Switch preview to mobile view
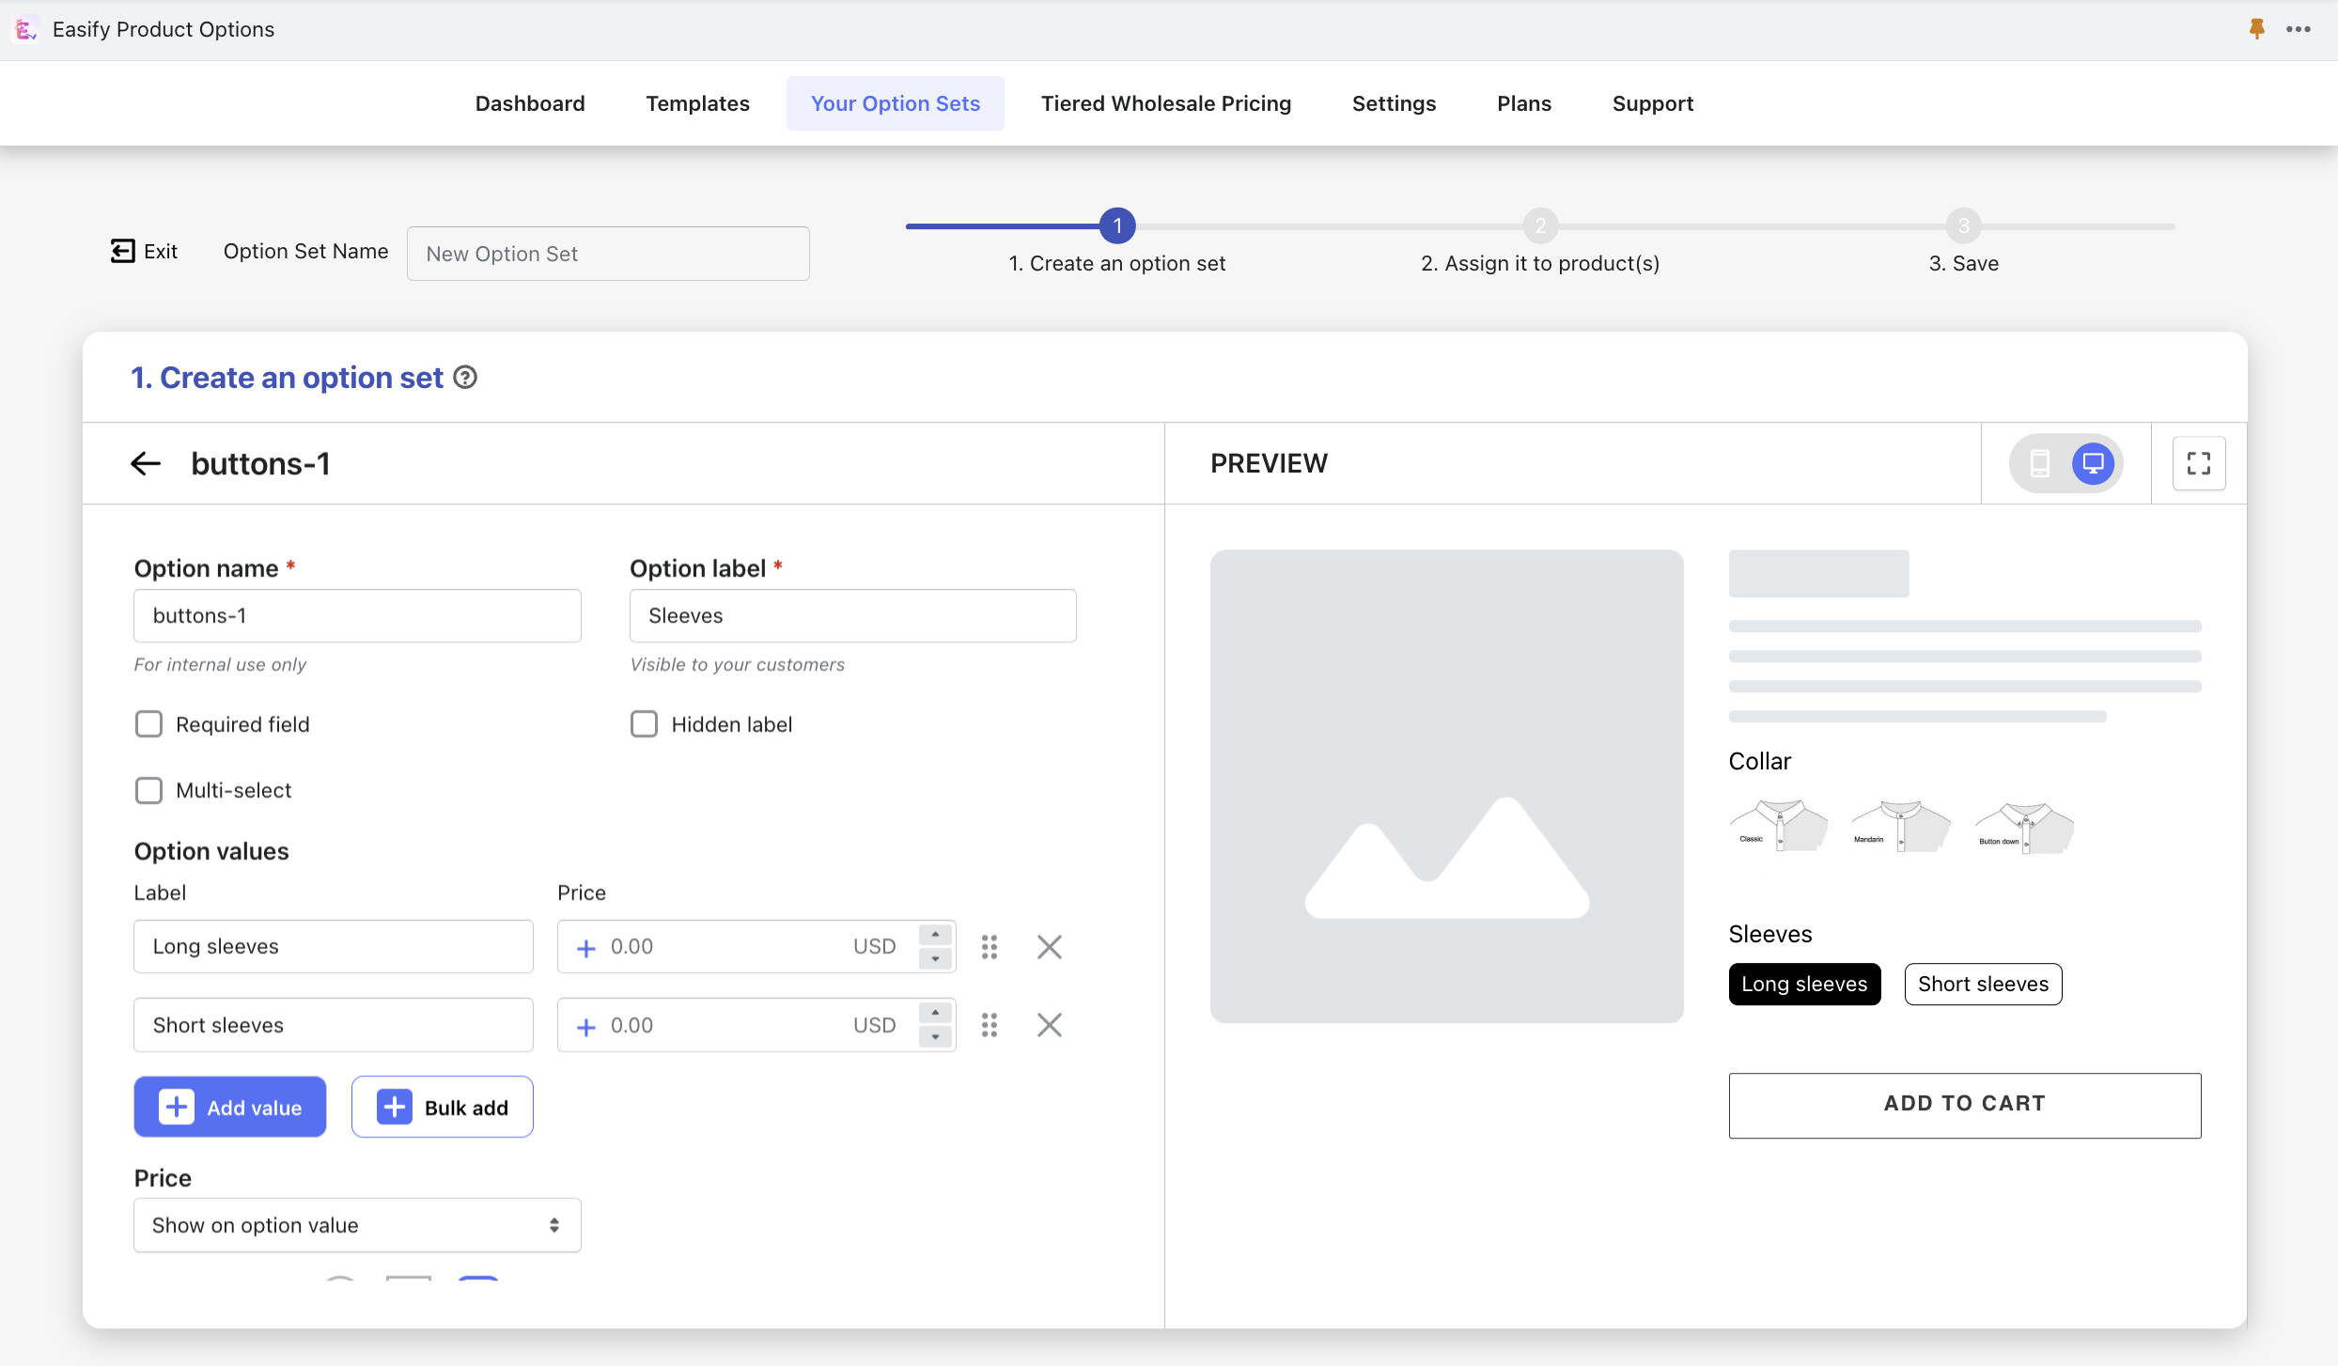 (2039, 463)
